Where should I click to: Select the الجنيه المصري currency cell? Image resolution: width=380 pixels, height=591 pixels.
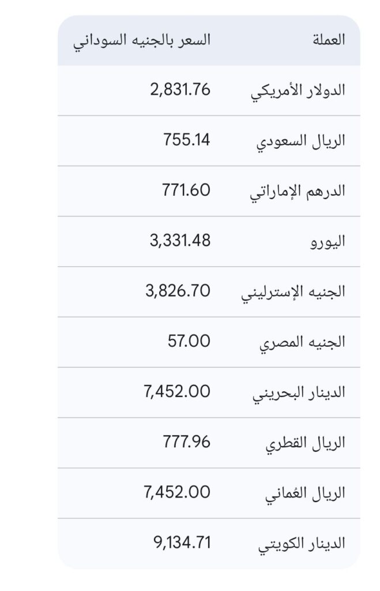point(302,342)
